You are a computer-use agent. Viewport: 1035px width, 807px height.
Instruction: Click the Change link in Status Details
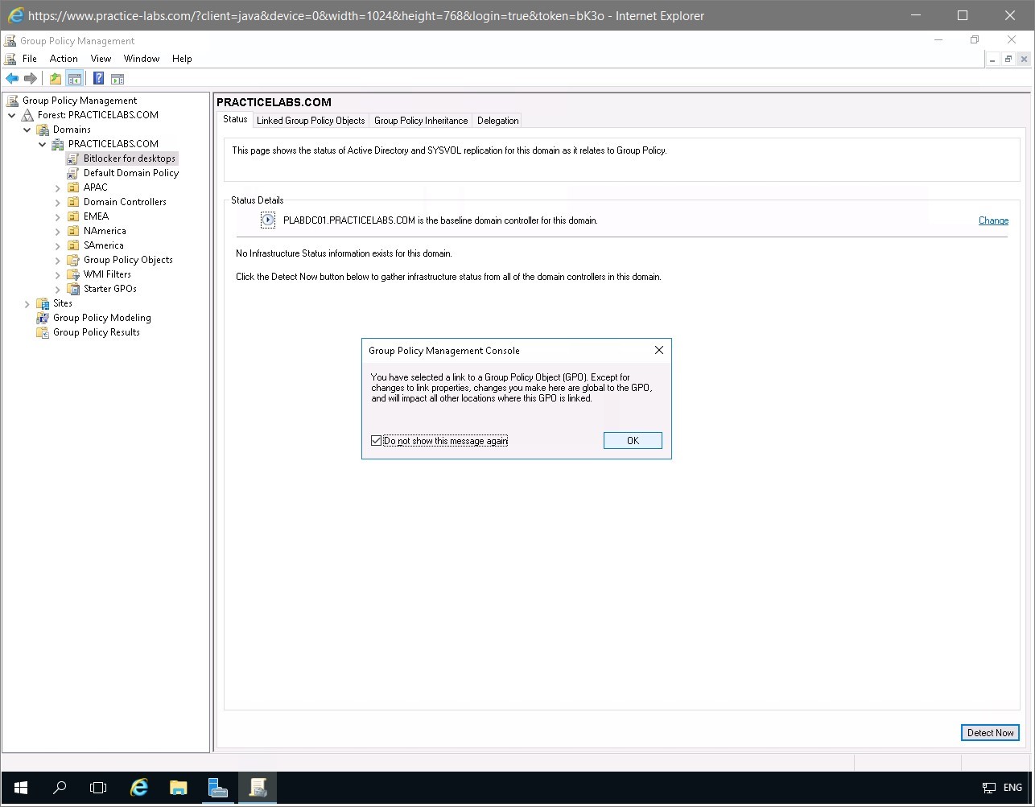coord(993,220)
